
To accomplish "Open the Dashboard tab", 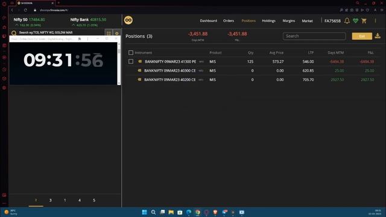I will coord(208,20).
